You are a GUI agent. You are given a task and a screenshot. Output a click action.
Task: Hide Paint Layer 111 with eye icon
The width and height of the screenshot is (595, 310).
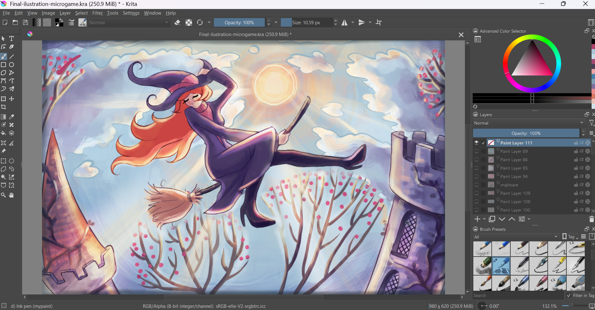(476, 143)
